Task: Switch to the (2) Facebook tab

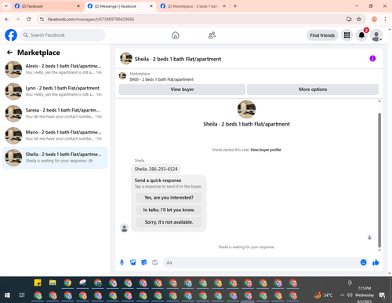Action: [47, 6]
